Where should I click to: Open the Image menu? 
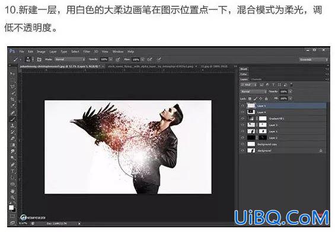click(x=41, y=51)
